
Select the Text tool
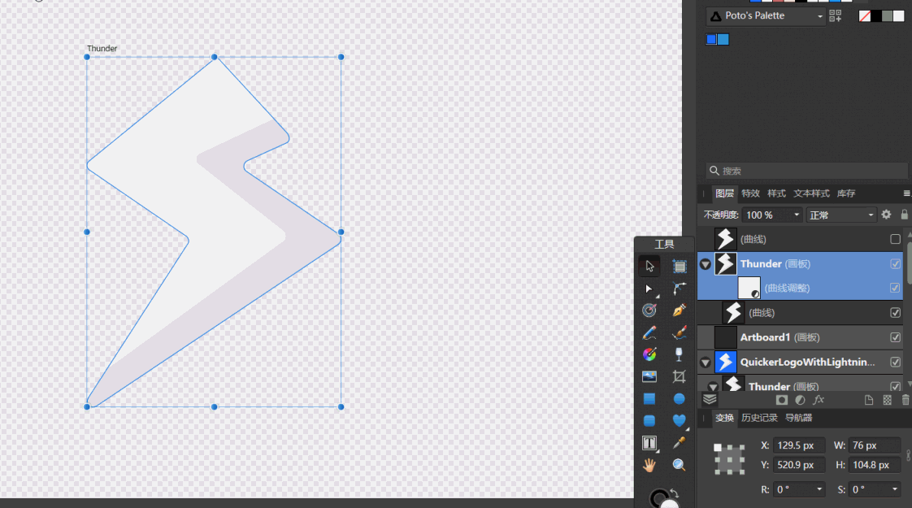pos(649,443)
